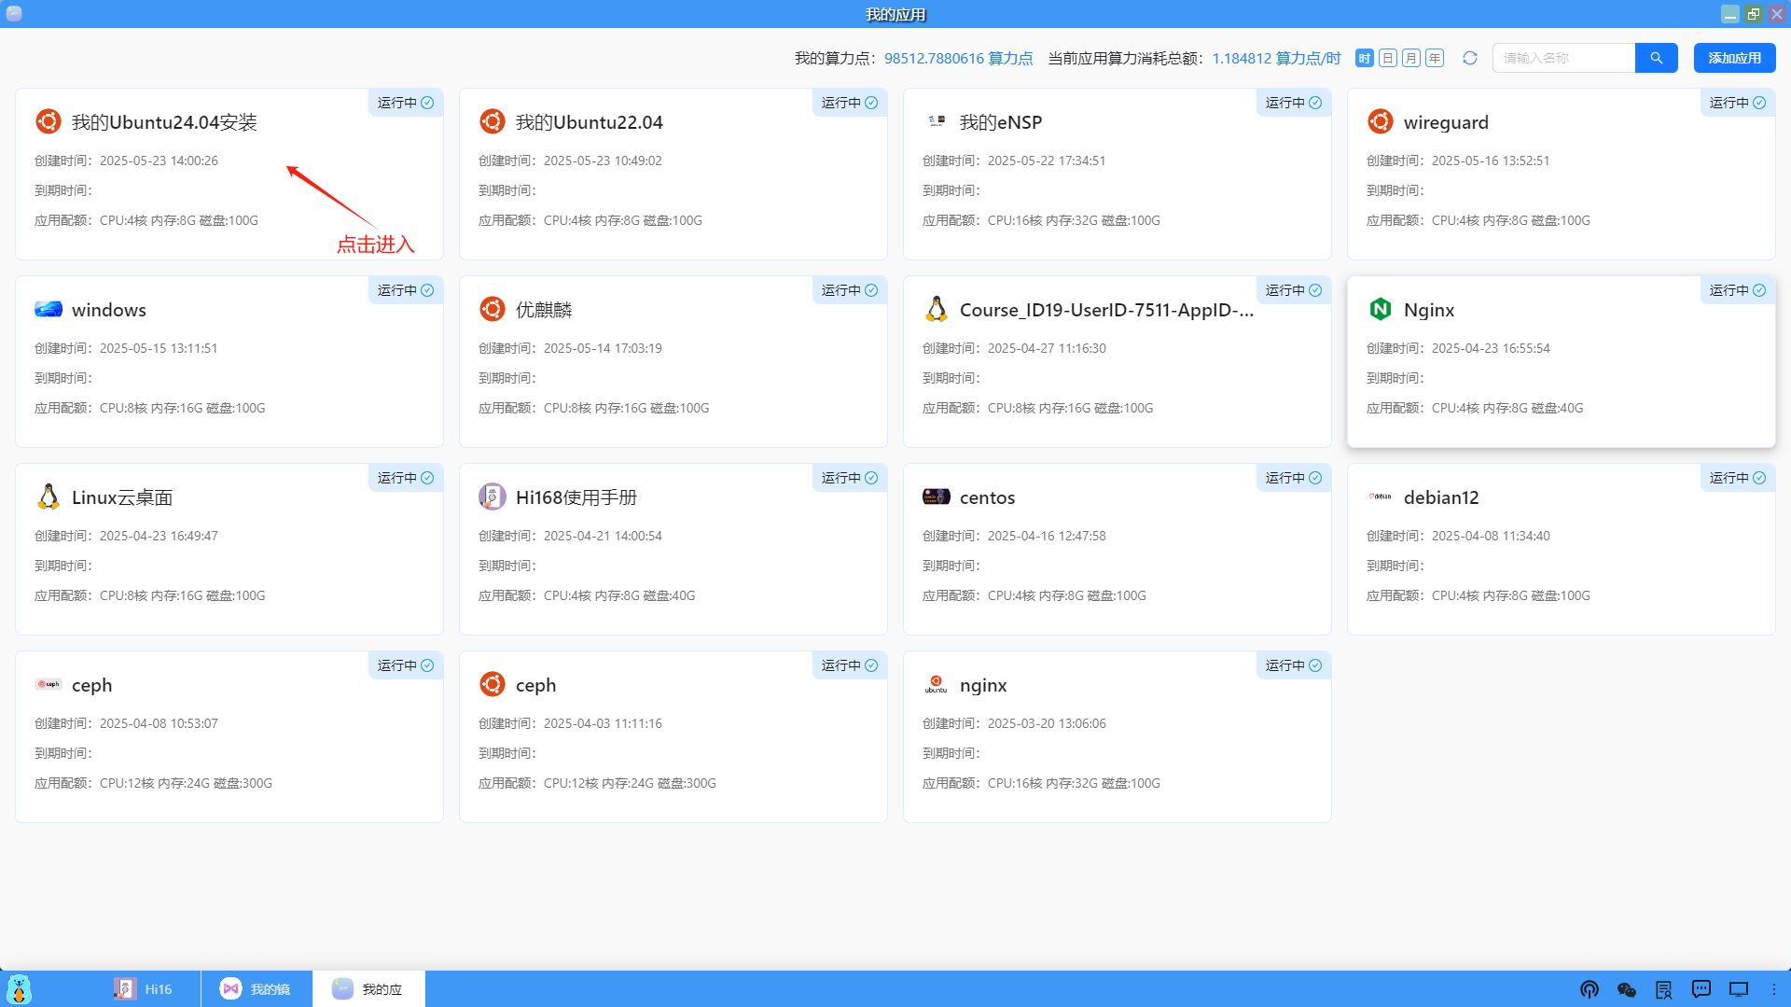Click 运行中 status on nginx lowercase card

pos(1294,665)
